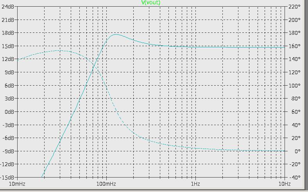Click the 15dB magnitude axis label
The height and width of the screenshot is (192, 308).
[8, 46]
